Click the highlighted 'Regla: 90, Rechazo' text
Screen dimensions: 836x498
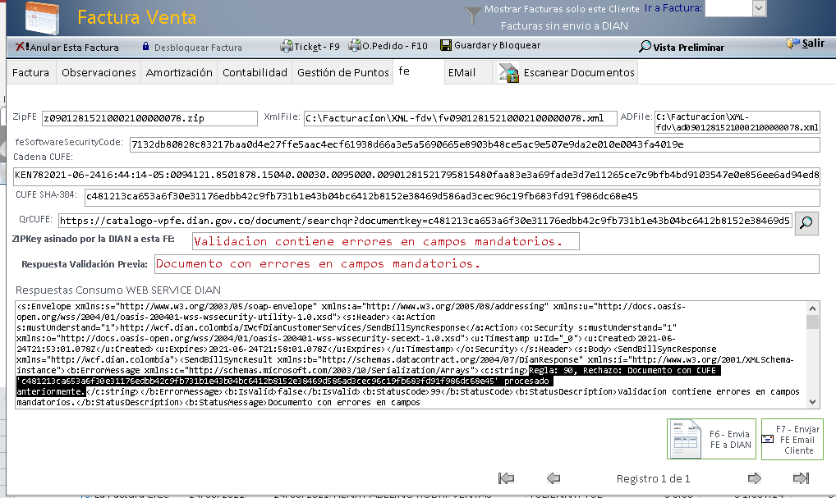click(624, 370)
